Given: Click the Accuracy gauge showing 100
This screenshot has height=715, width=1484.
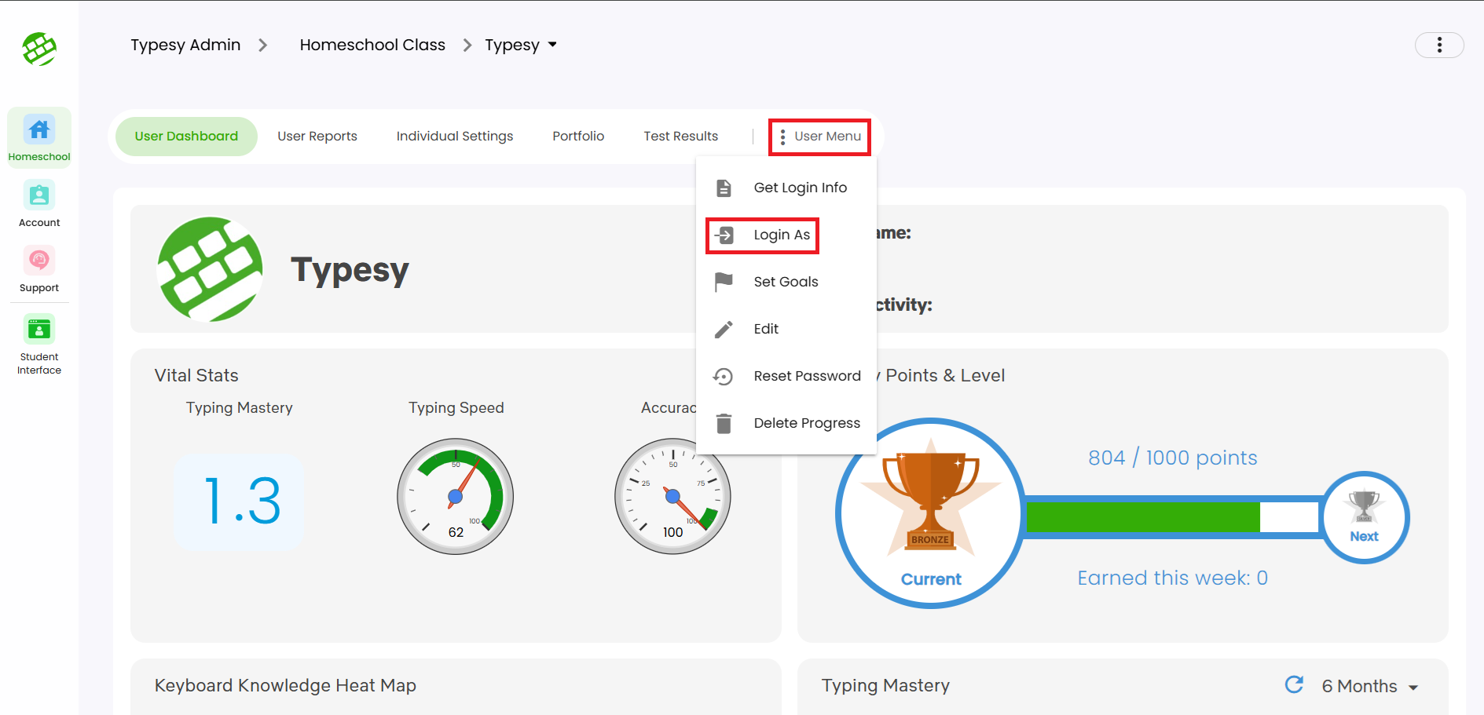Looking at the screenshot, I should click(673, 496).
